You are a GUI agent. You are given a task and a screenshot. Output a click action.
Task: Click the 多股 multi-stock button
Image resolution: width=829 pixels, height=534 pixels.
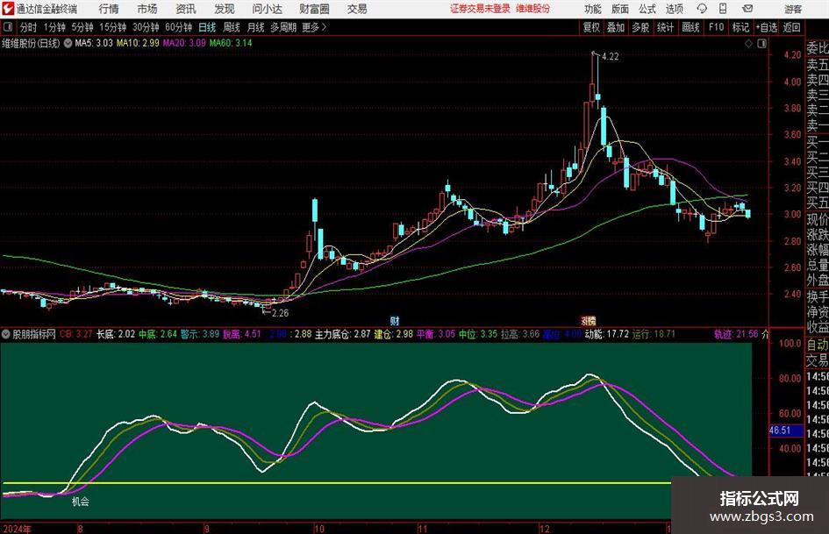640,27
